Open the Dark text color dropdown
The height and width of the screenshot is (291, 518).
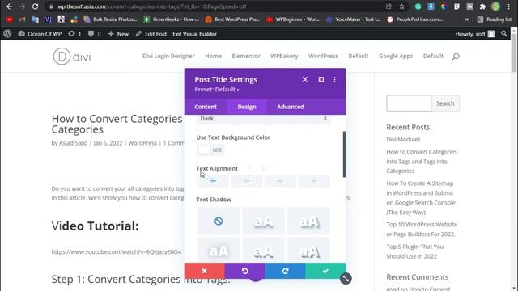tap(264, 119)
